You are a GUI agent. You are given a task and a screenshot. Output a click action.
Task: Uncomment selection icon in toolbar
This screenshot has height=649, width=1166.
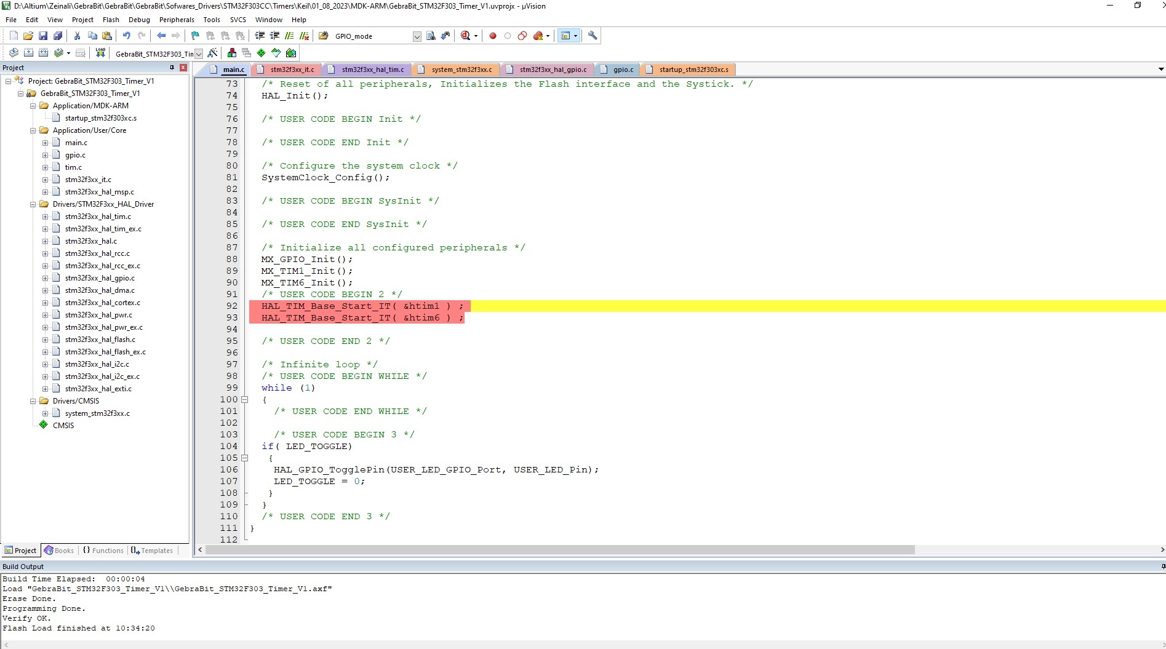pyautogui.click(x=304, y=36)
